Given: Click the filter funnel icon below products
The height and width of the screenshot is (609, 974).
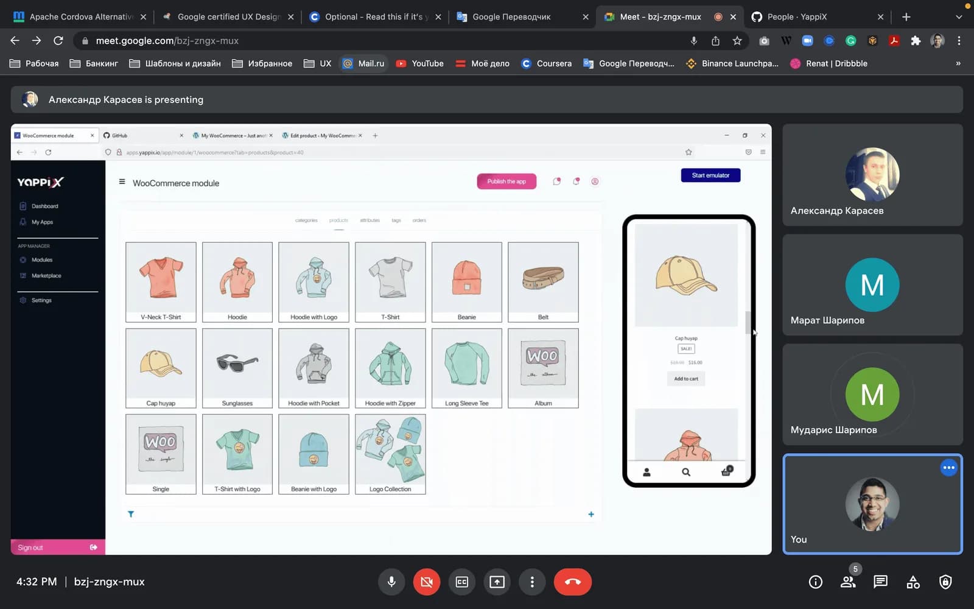Looking at the screenshot, I should click(131, 515).
